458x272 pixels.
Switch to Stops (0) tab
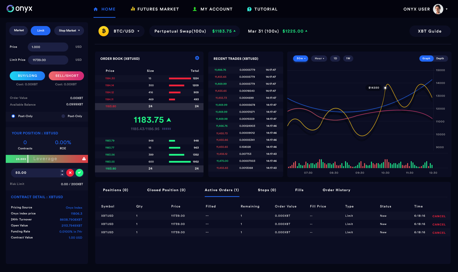267,190
